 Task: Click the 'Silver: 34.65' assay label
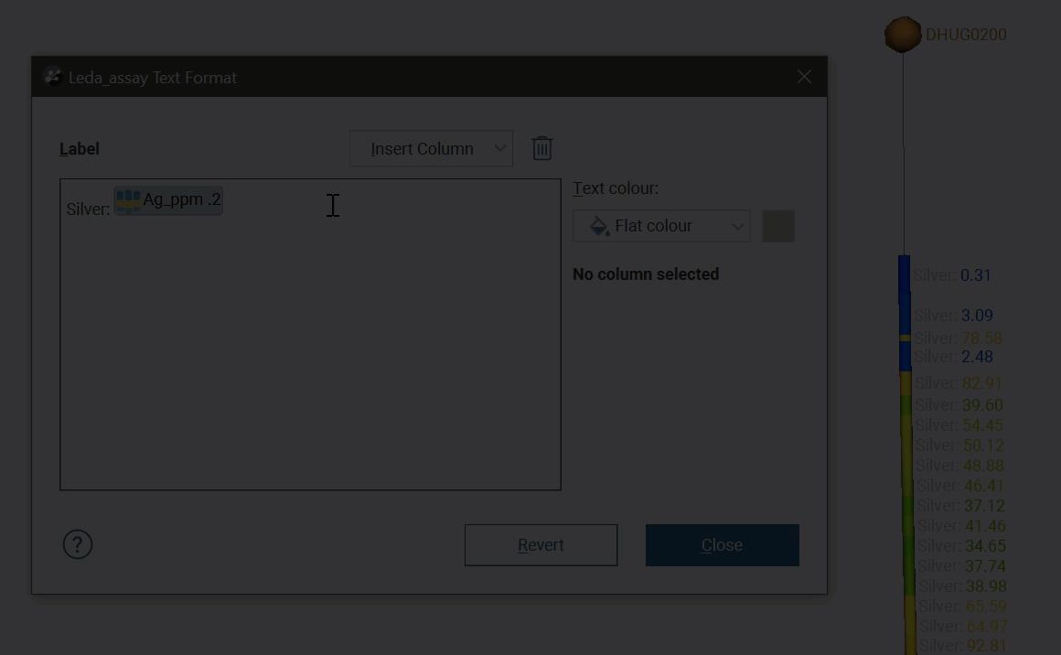pos(961,545)
